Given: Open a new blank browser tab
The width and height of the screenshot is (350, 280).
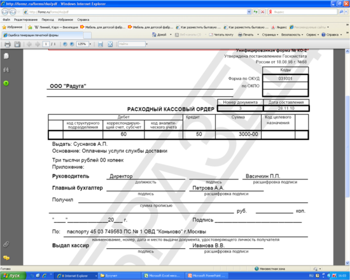Looking at the screenshot, I should click(87, 35).
